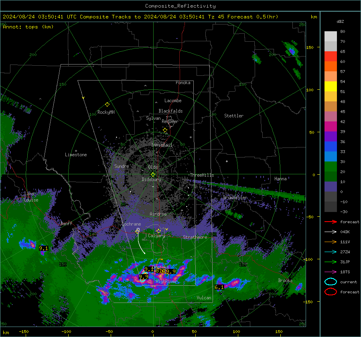Screen dimensions: 361x337
Task: Click the white plus marker west of Hanna
Action: click(227, 161)
